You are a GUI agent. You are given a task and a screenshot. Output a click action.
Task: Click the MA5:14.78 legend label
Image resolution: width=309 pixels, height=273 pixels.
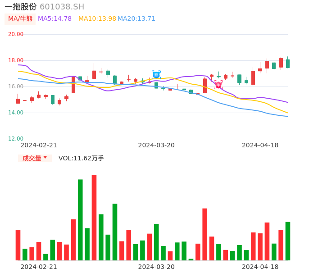point(55,19)
